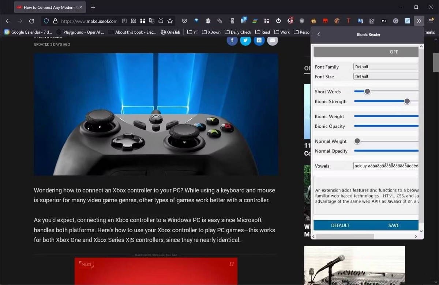Adjust the Normal Weight slider

357,141
